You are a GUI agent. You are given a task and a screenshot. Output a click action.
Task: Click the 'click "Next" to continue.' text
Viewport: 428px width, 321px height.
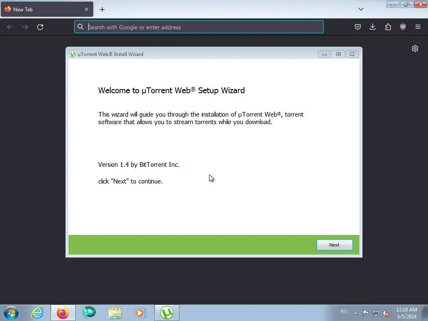point(130,181)
